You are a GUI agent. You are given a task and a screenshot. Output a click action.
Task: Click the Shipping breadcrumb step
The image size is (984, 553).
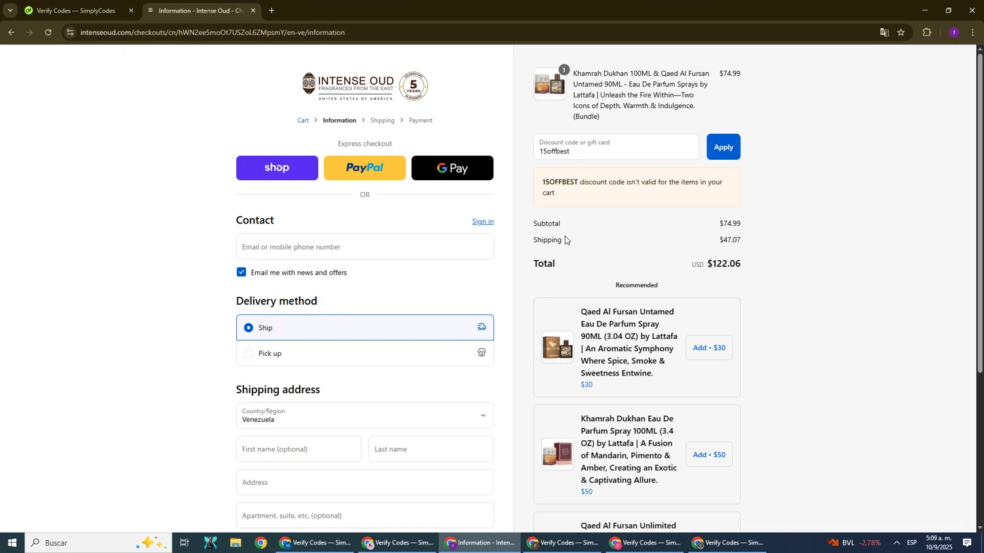pos(382,121)
